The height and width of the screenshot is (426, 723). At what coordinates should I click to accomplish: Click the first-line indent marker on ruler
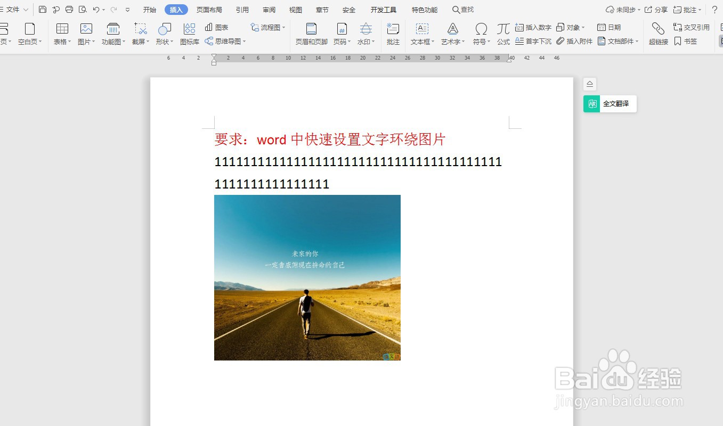[x=214, y=56]
